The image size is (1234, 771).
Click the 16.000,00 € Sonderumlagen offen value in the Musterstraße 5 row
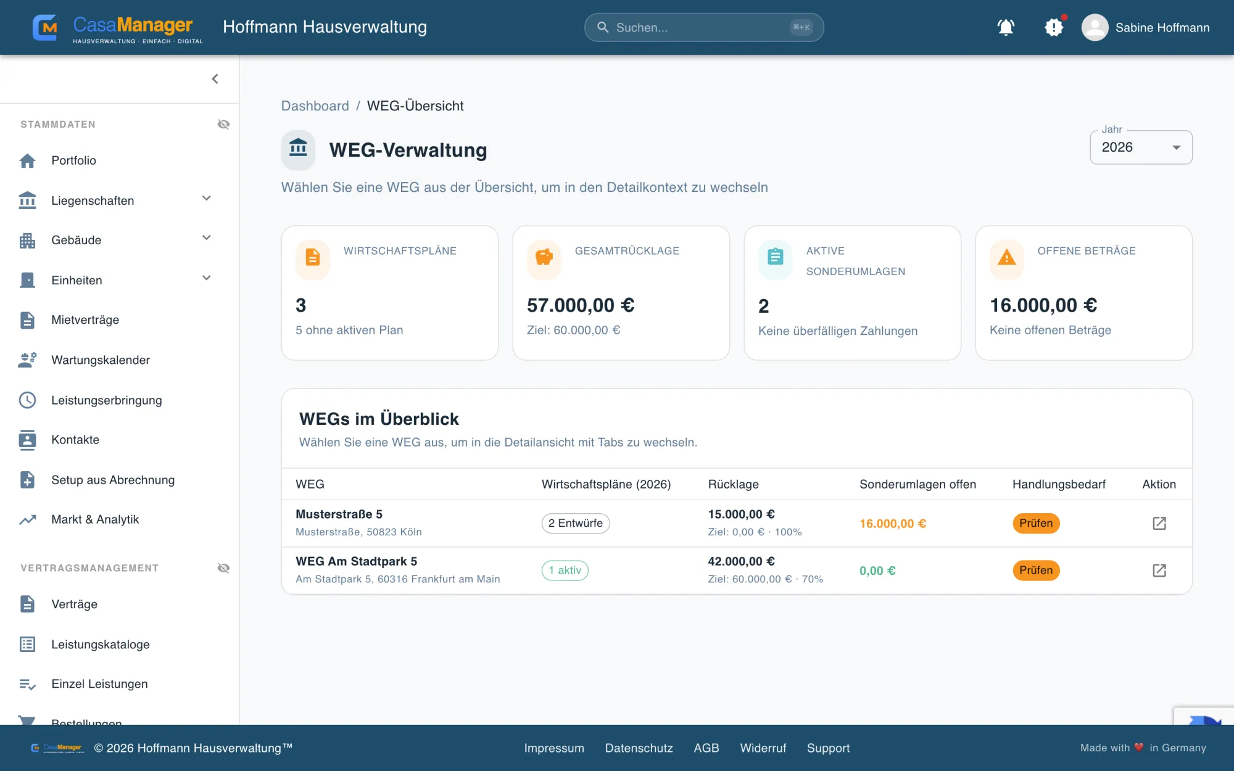(893, 524)
